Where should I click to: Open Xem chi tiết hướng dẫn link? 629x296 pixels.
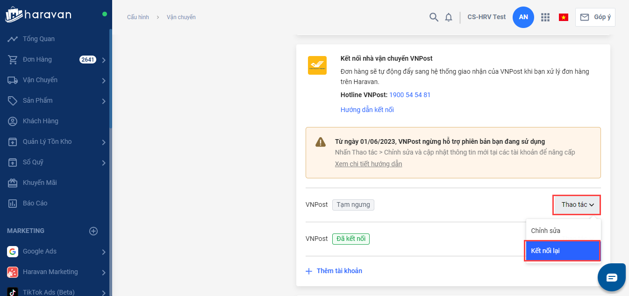368,164
